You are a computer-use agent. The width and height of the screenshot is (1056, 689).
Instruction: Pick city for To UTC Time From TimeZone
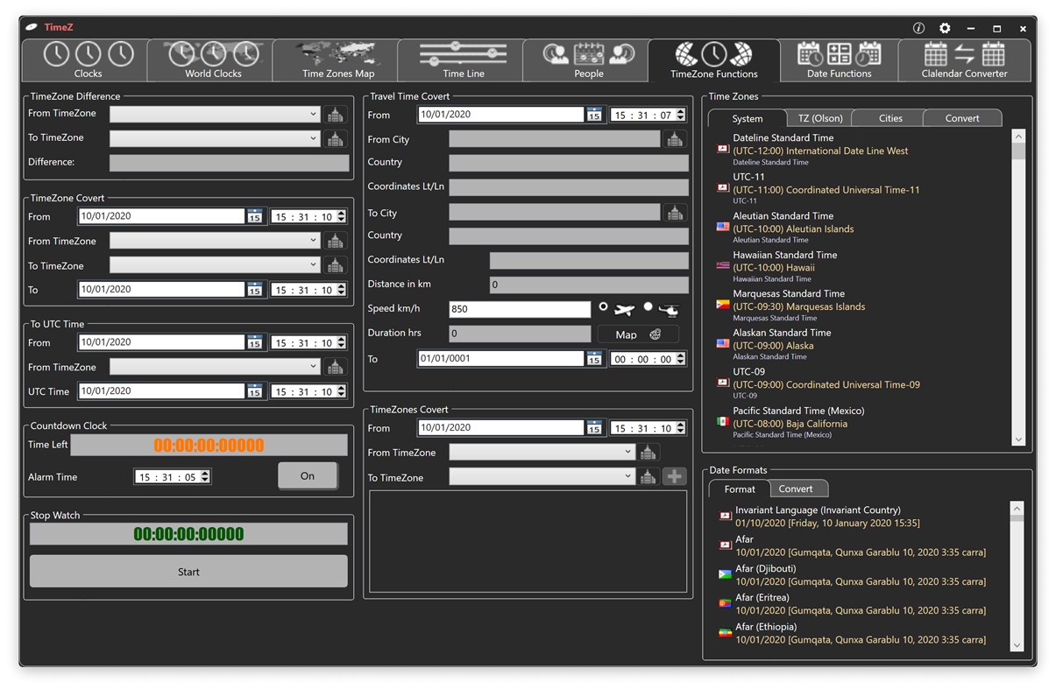pos(336,367)
